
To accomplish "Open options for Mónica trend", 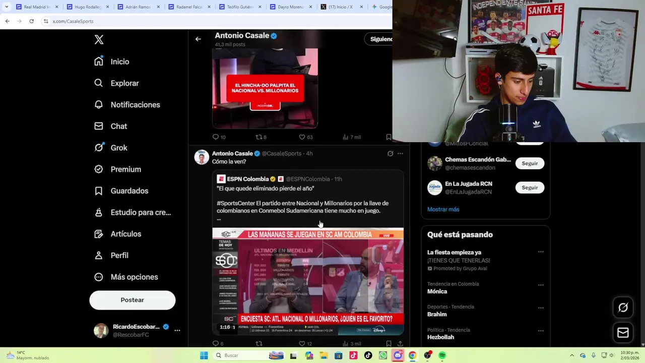I will 541,285.
